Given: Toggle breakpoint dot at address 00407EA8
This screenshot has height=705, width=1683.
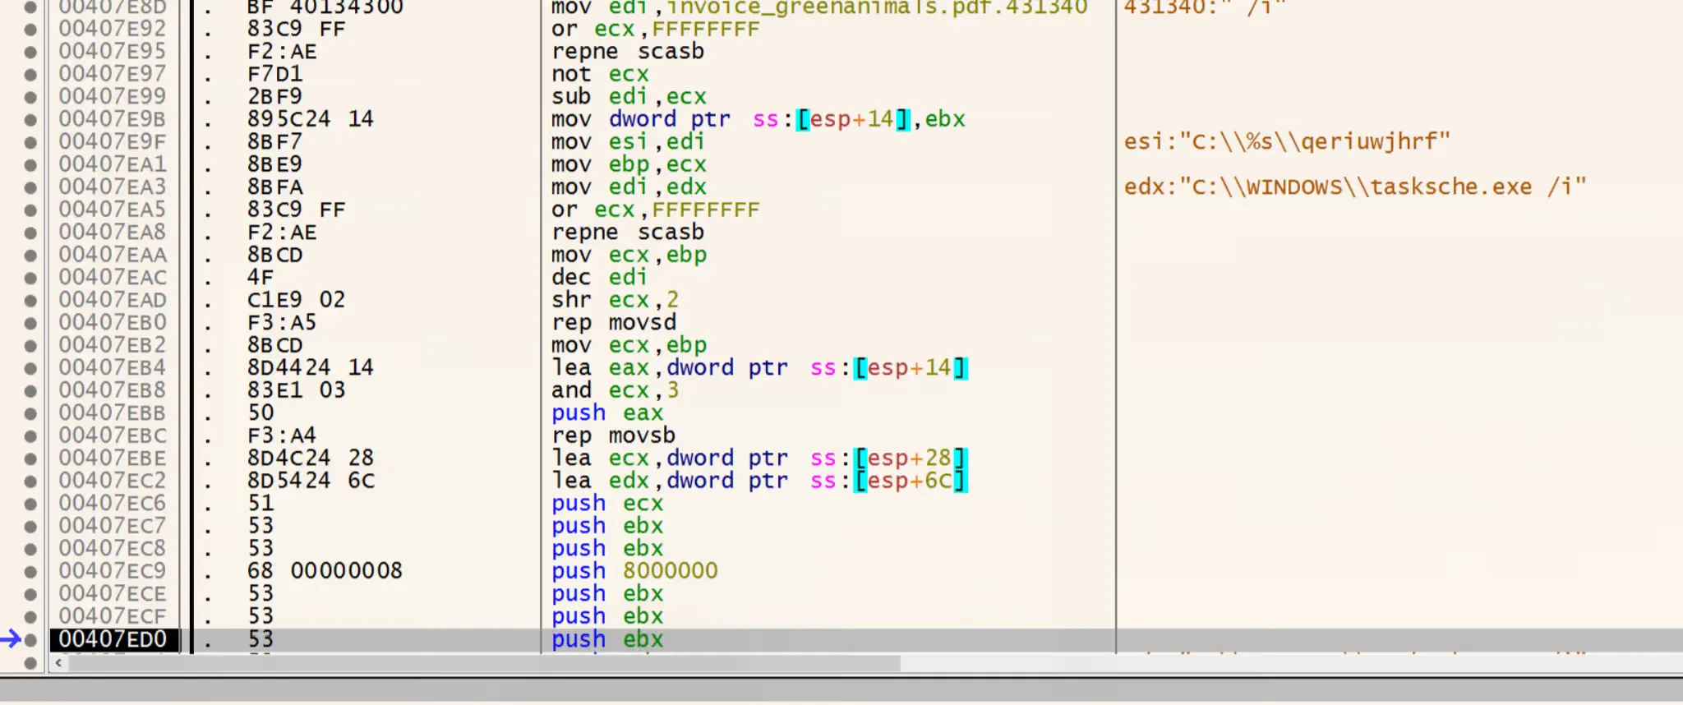Looking at the screenshot, I should pos(30,232).
